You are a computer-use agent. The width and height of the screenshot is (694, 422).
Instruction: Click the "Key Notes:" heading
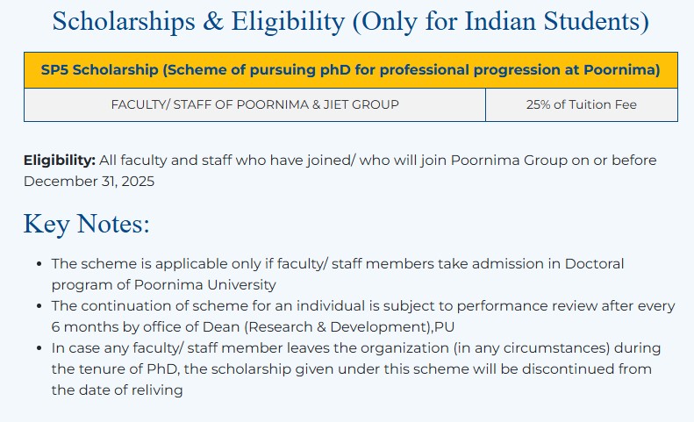click(86, 224)
